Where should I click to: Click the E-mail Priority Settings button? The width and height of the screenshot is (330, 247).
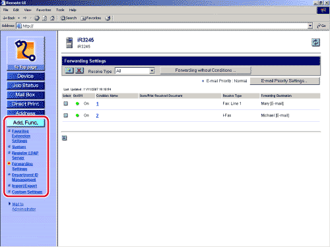click(x=285, y=81)
